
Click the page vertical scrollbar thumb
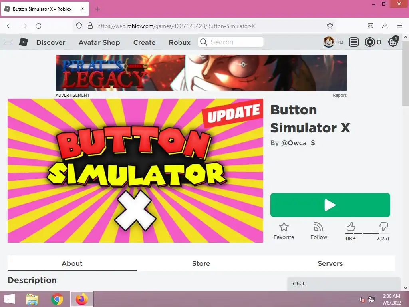coord(405,73)
